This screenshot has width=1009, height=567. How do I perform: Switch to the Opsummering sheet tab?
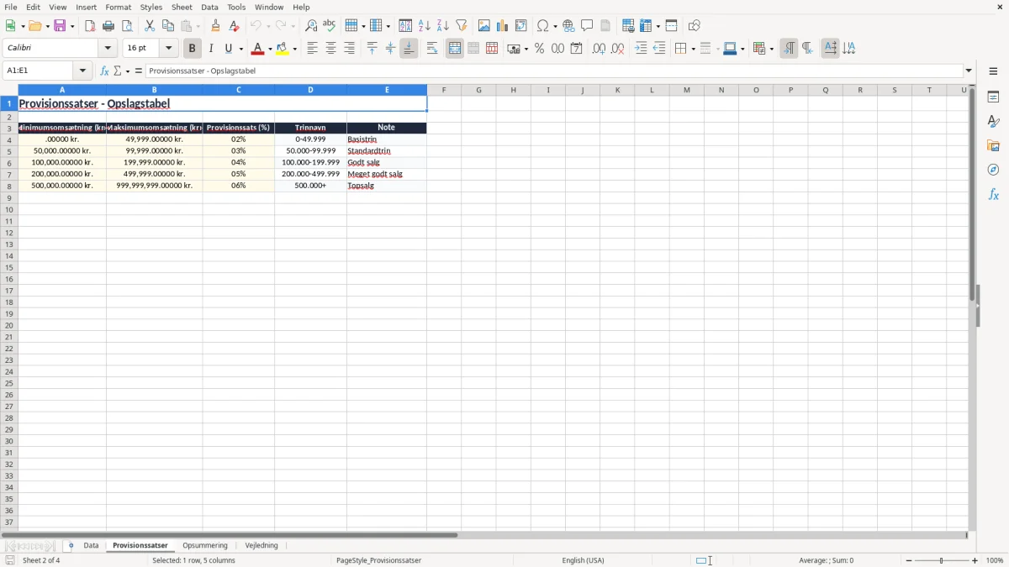click(205, 546)
